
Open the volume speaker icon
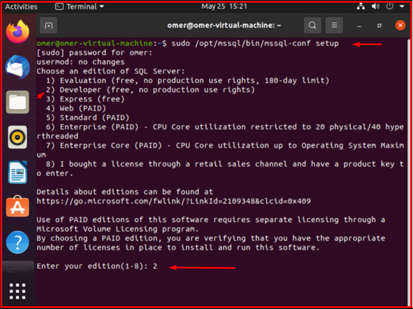click(x=375, y=7)
